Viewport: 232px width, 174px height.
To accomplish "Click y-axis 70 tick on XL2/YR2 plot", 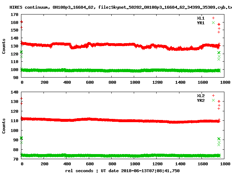I will click(x=16, y=159).
